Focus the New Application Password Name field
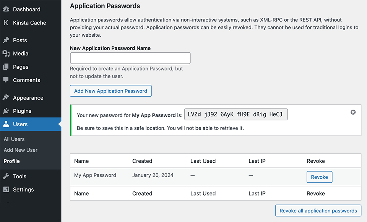Viewport: 367px width, 222px height. coord(130,58)
